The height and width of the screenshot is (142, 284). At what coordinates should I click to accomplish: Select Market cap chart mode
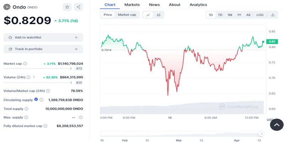pos(127,15)
